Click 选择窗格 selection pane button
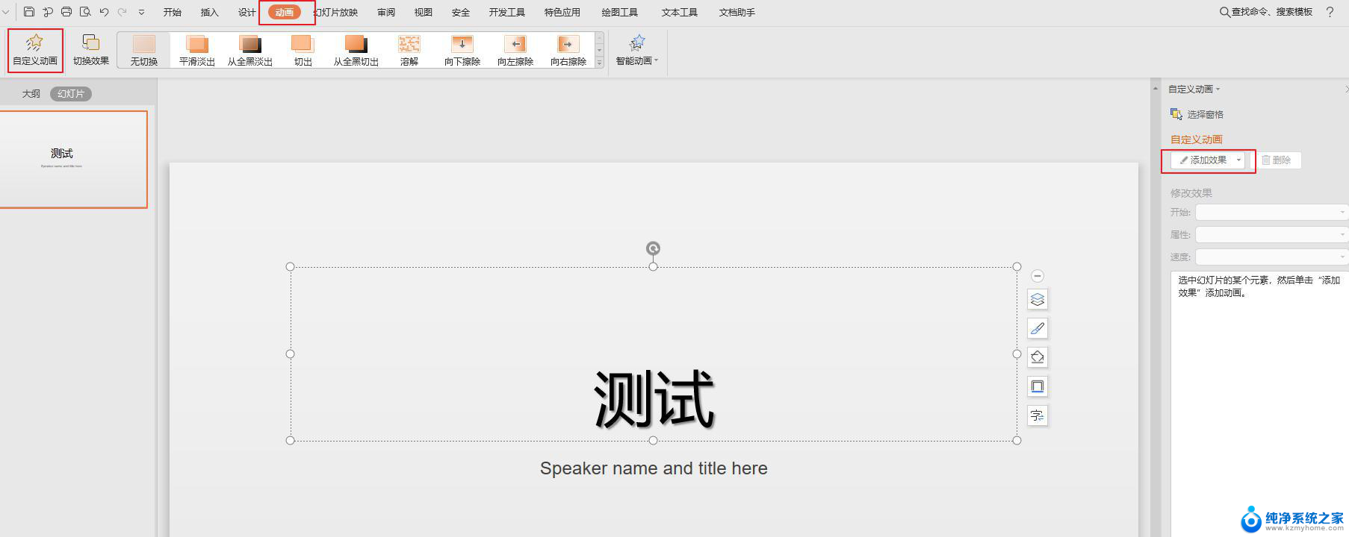Viewport: 1349px width, 537px height. [x=1197, y=114]
